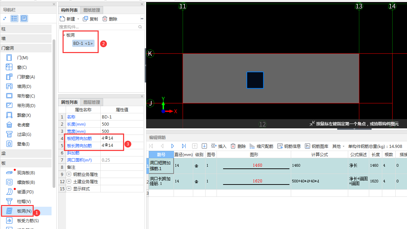Collapse the 板洞 tree node
The height and width of the screenshot is (229, 407).
point(64,35)
